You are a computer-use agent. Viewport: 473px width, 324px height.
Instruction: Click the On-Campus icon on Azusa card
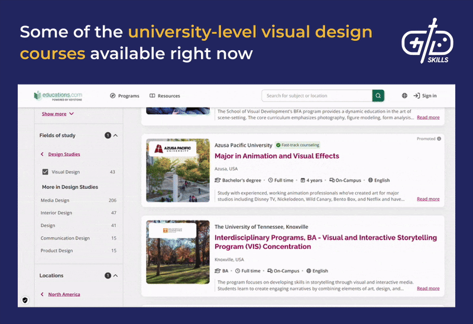(332, 180)
